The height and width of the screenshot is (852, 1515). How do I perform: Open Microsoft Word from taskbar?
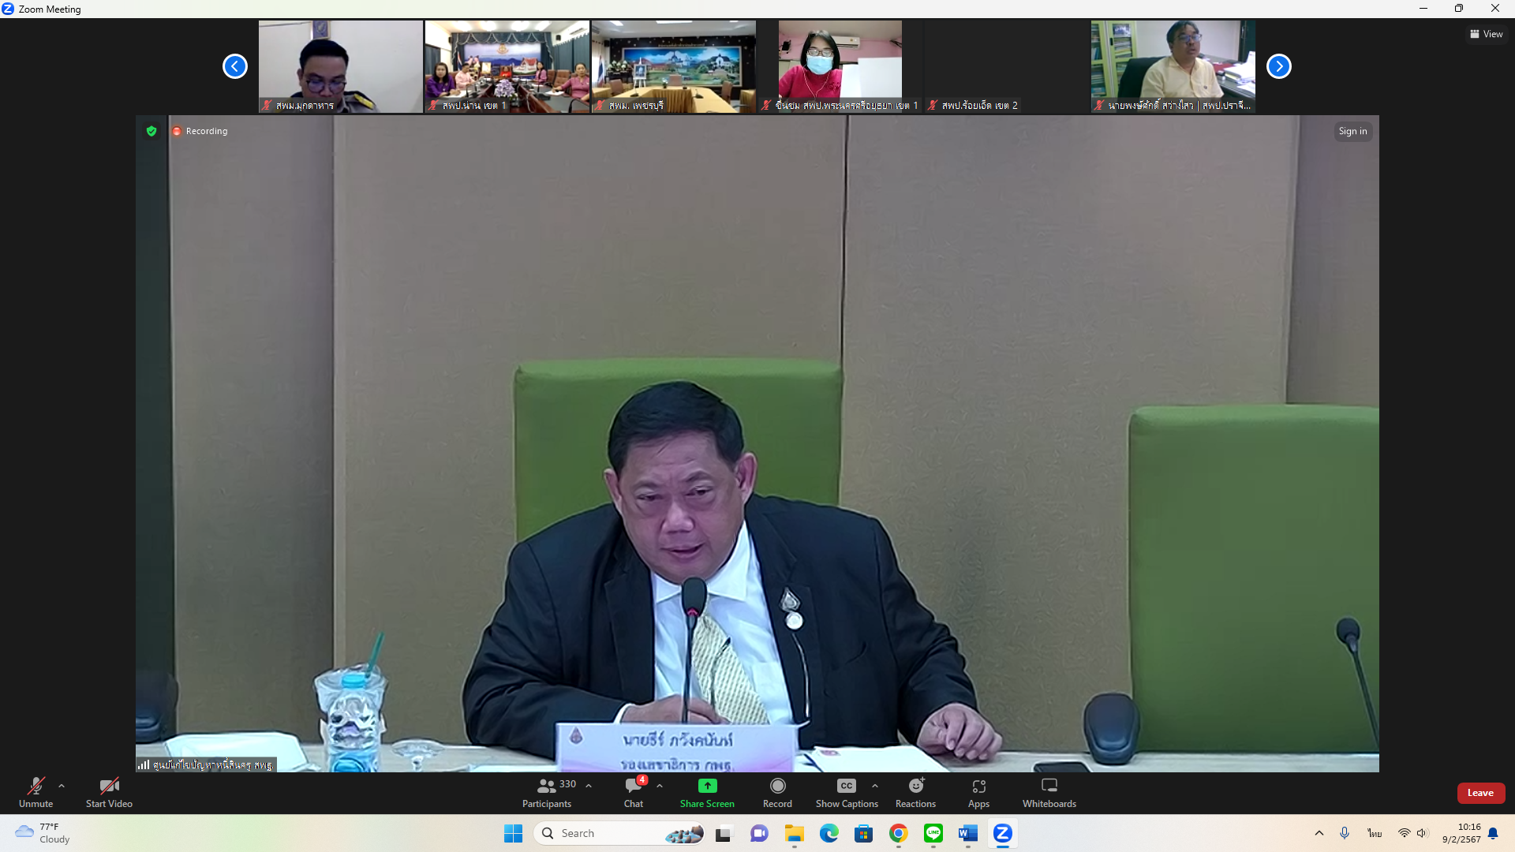[x=968, y=833]
